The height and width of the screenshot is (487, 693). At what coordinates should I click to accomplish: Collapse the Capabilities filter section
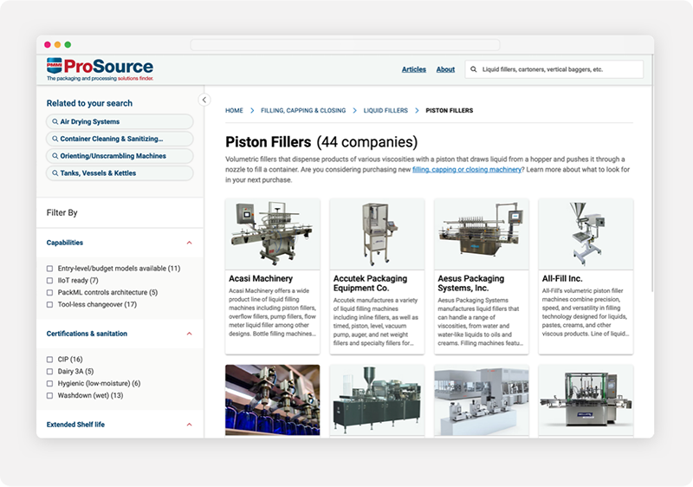pos(189,243)
